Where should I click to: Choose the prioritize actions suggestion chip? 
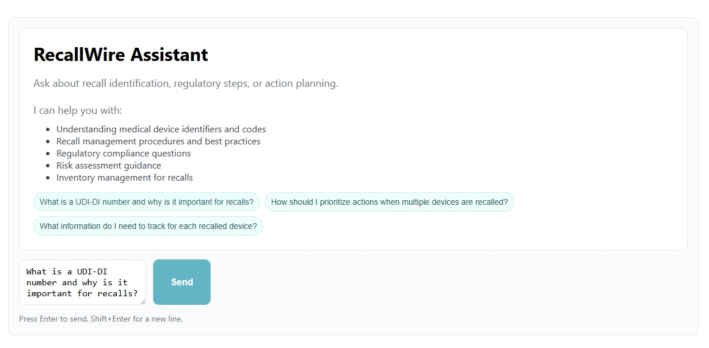pyautogui.click(x=389, y=202)
